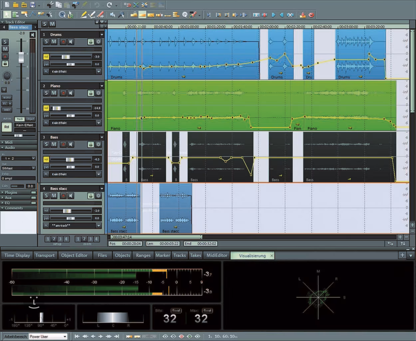Click the speaker monitor icon on Bass track
Viewport: 416px width, 341px height.
click(71, 144)
